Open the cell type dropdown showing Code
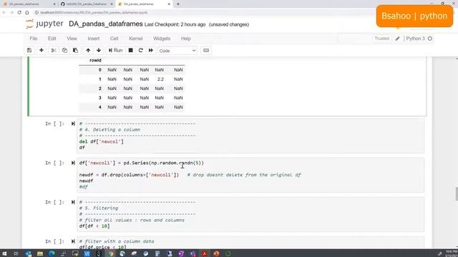Viewport: 458px width, 257px height. (x=177, y=51)
